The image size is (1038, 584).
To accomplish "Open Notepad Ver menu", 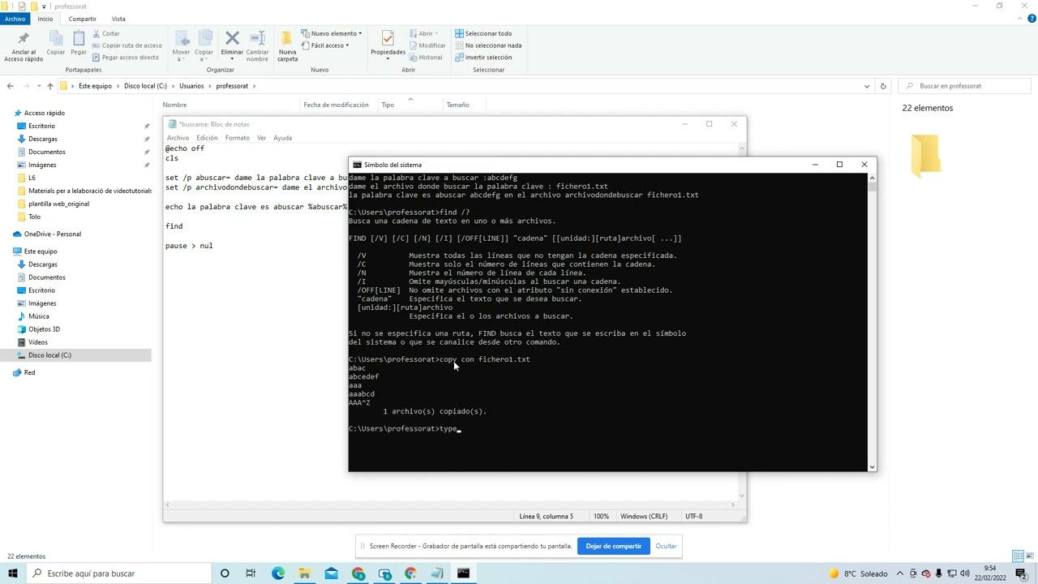I will click(x=261, y=138).
